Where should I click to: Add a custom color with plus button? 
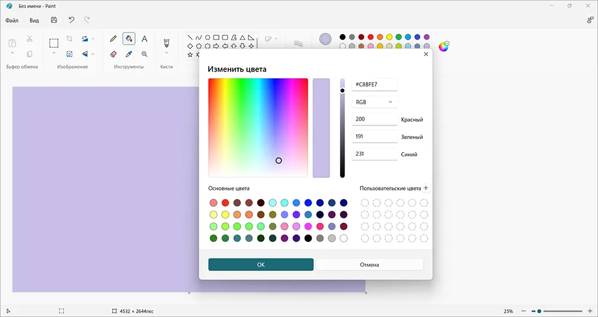point(426,188)
